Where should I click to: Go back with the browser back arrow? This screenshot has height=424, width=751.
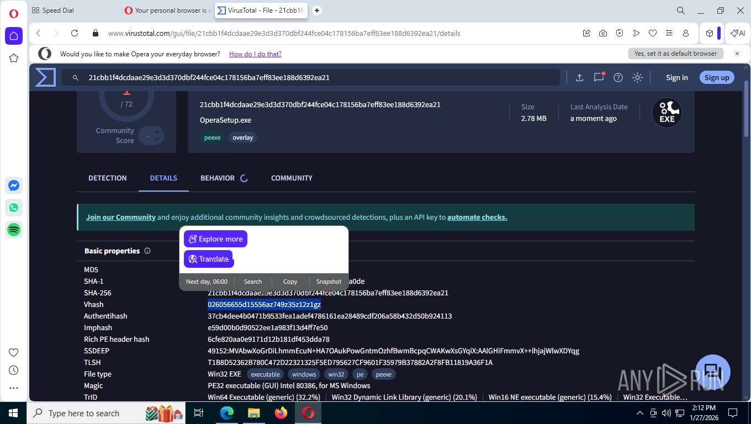pyautogui.click(x=38, y=33)
